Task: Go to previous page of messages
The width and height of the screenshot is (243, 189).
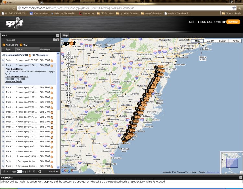Action: [x=7, y=171]
